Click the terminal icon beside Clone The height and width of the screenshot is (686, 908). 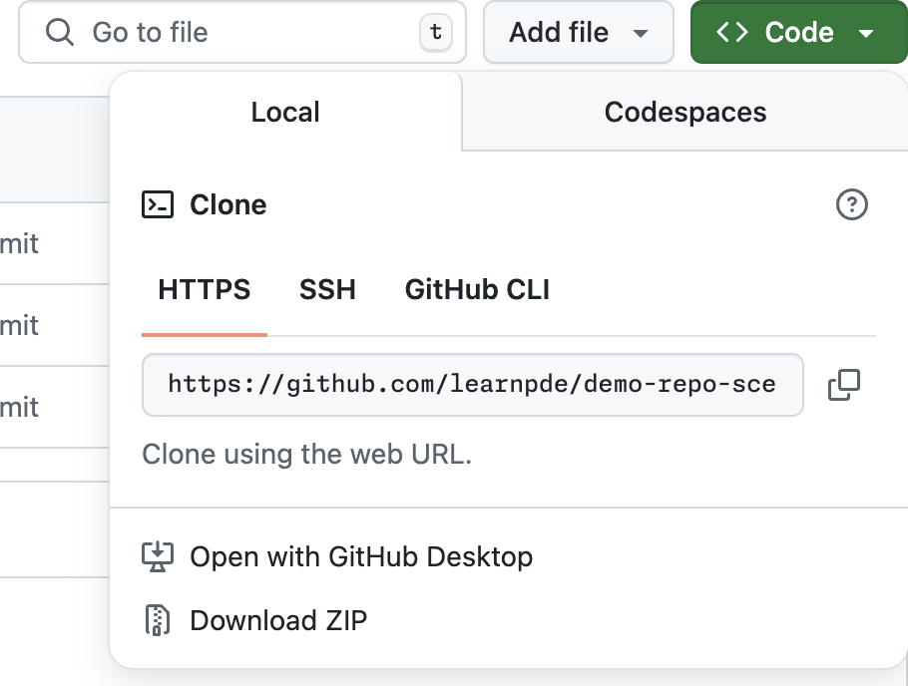tap(158, 205)
